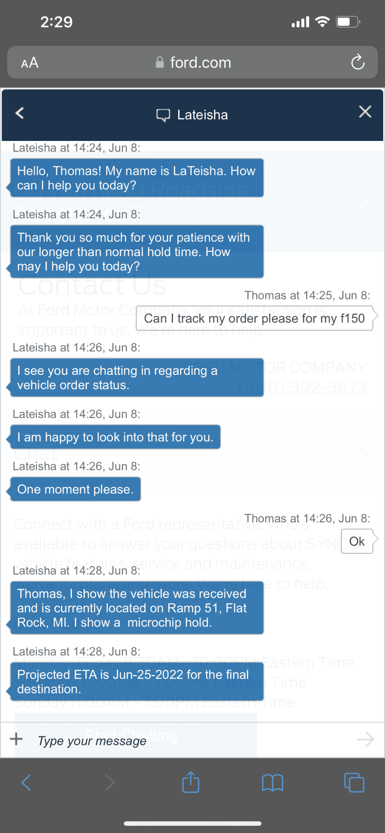Go forward in Safari browser

tap(110, 783)
